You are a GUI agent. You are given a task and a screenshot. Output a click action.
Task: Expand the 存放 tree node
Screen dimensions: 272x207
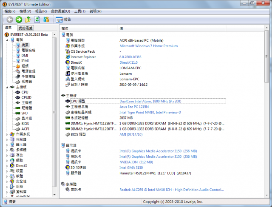click(7, 156)
